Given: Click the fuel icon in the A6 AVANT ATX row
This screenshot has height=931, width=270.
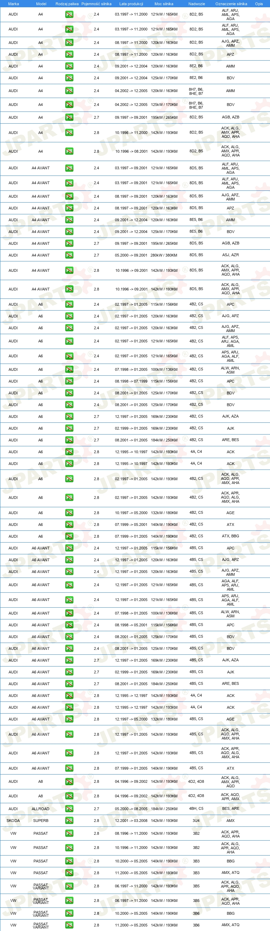Looking at the screenshot, I should point(69,768).
